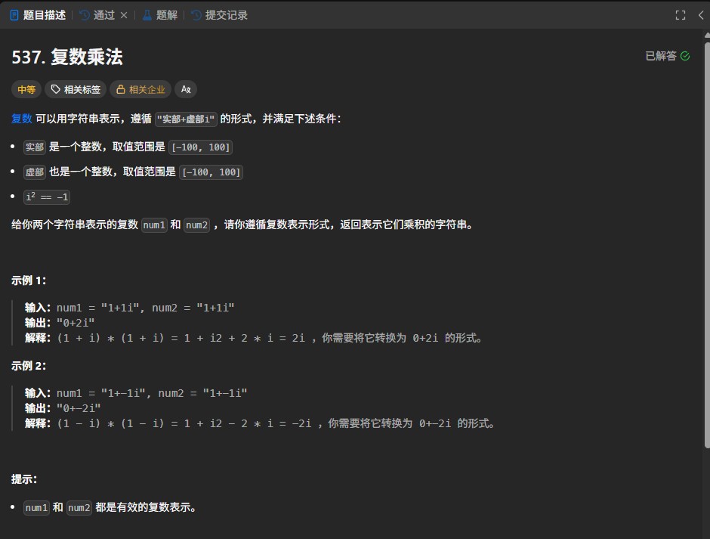The image size is (710, 539).
Task: Open the 题目描述 tab
Action: pos(38,15)
